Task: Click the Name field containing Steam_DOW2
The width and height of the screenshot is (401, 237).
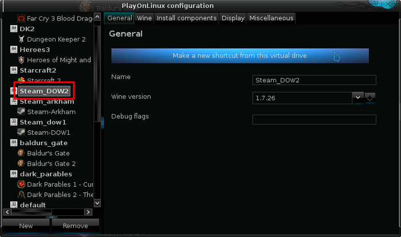Action: tap(314, 80)
